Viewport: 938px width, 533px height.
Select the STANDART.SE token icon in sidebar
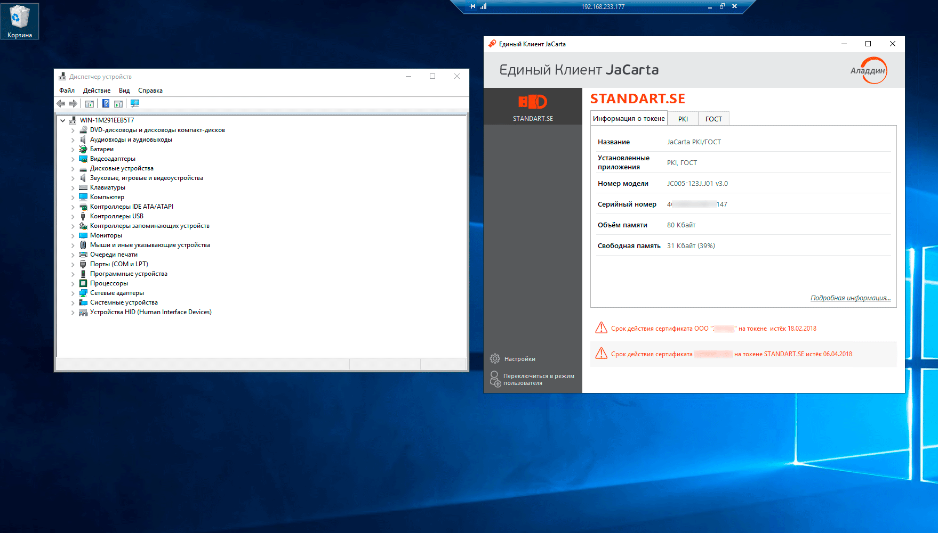click(533, 106)
